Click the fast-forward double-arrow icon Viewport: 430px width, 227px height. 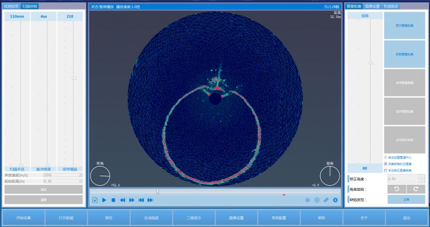pyautogui.click(x=132, y=200)
